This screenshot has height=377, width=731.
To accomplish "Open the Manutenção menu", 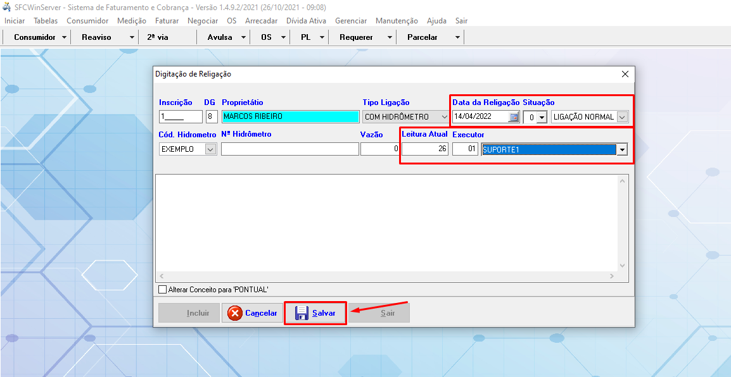I will tap(397, 21).
